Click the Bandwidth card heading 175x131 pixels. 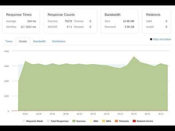pos(113,15)
